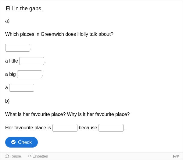The width and height of the screenshot is (183, 160).
Task: Click the gap after "because"
Action: coord(111,128)
